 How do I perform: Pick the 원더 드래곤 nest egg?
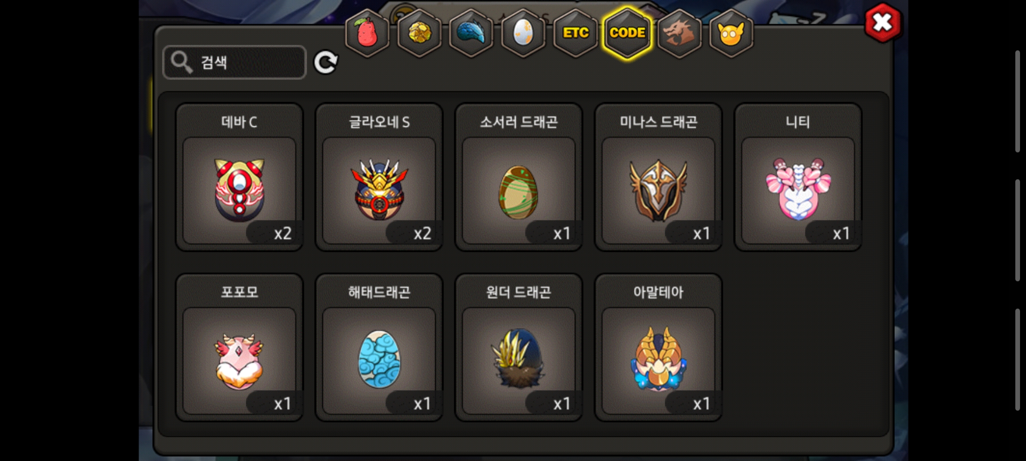pyautogui.click(x=519, y=347)
